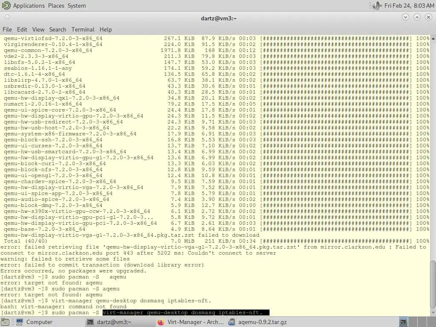Click the 1971.8 KiB size value
The width and height of the screenshot is (436, 327).
[x=178, y=50]
